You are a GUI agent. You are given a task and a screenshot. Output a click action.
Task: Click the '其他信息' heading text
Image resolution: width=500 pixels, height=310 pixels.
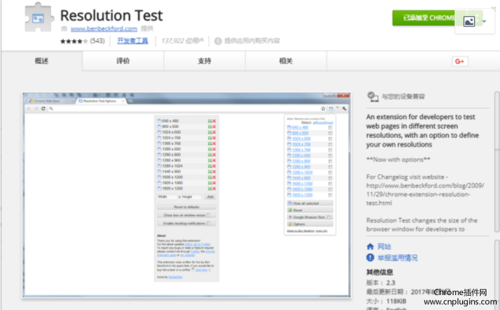coord(379,272)
